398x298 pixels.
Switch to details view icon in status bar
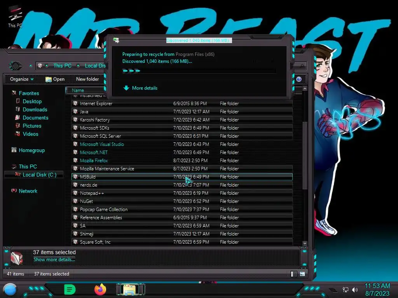293,274
